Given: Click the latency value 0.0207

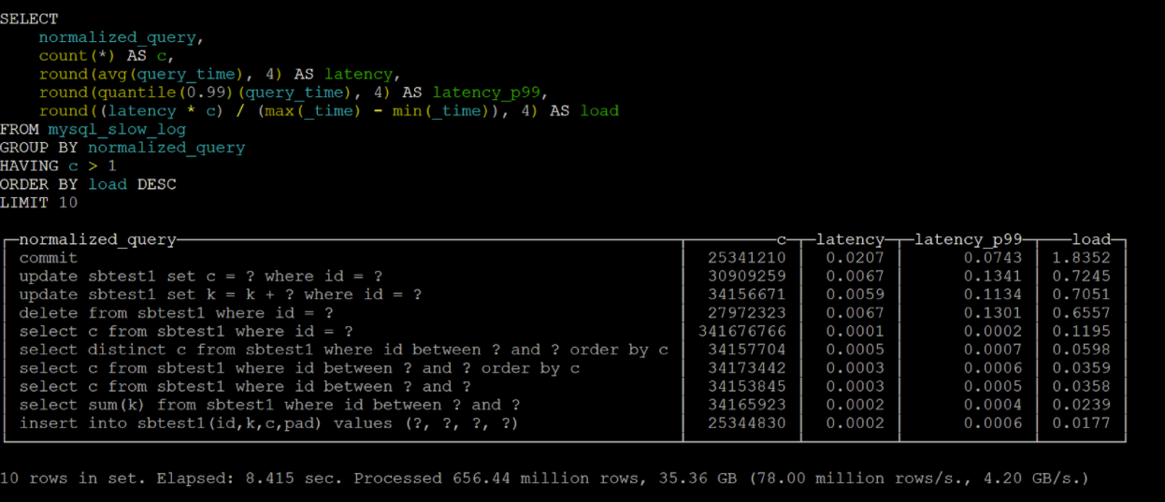Looking at the screenshot, I should [x=855, y=258].
